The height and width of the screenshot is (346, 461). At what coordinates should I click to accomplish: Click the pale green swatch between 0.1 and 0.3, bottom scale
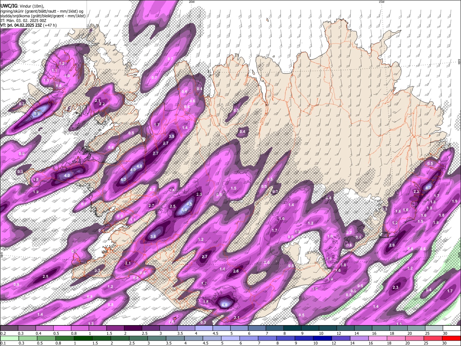[9, 338]
